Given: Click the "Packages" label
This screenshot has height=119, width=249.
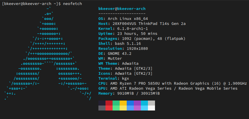Looking at the screenshot, I should pos(108,39).
